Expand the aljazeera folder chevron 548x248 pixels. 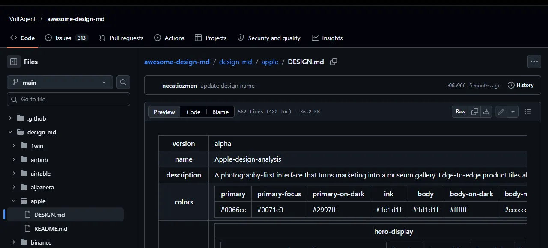tap(14, 187)
